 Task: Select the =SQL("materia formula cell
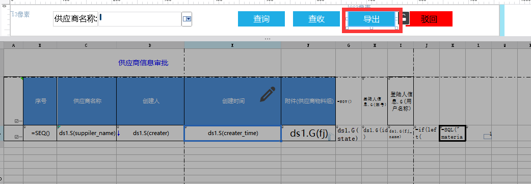(x=453, y=133)
